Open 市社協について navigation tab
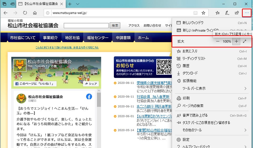Image resolution: width=253 pixels, height=148 pixels. [23, 38]
